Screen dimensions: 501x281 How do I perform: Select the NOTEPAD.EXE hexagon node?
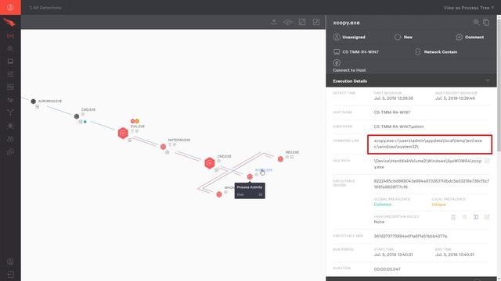164,147
